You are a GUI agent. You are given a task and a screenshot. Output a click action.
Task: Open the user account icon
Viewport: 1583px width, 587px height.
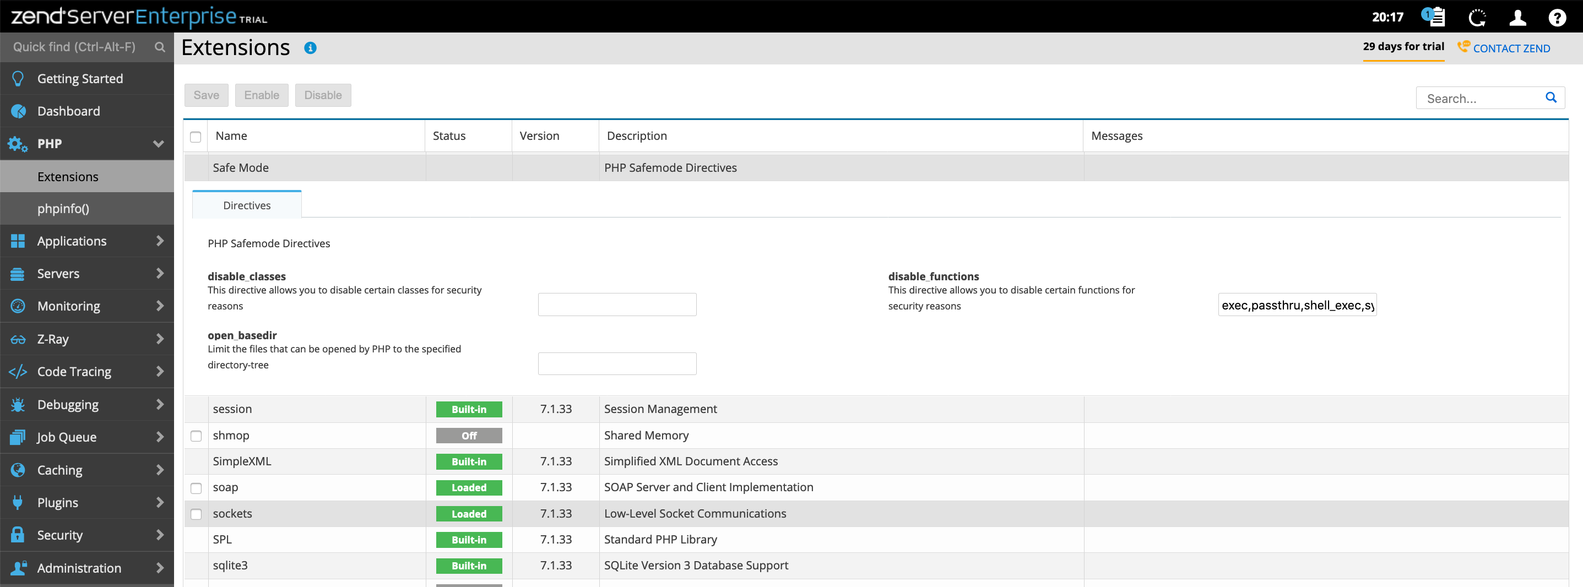click(1517, 18)
